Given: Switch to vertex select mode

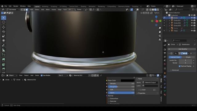Looking at the screenshot, I should (x=22, y=10).
